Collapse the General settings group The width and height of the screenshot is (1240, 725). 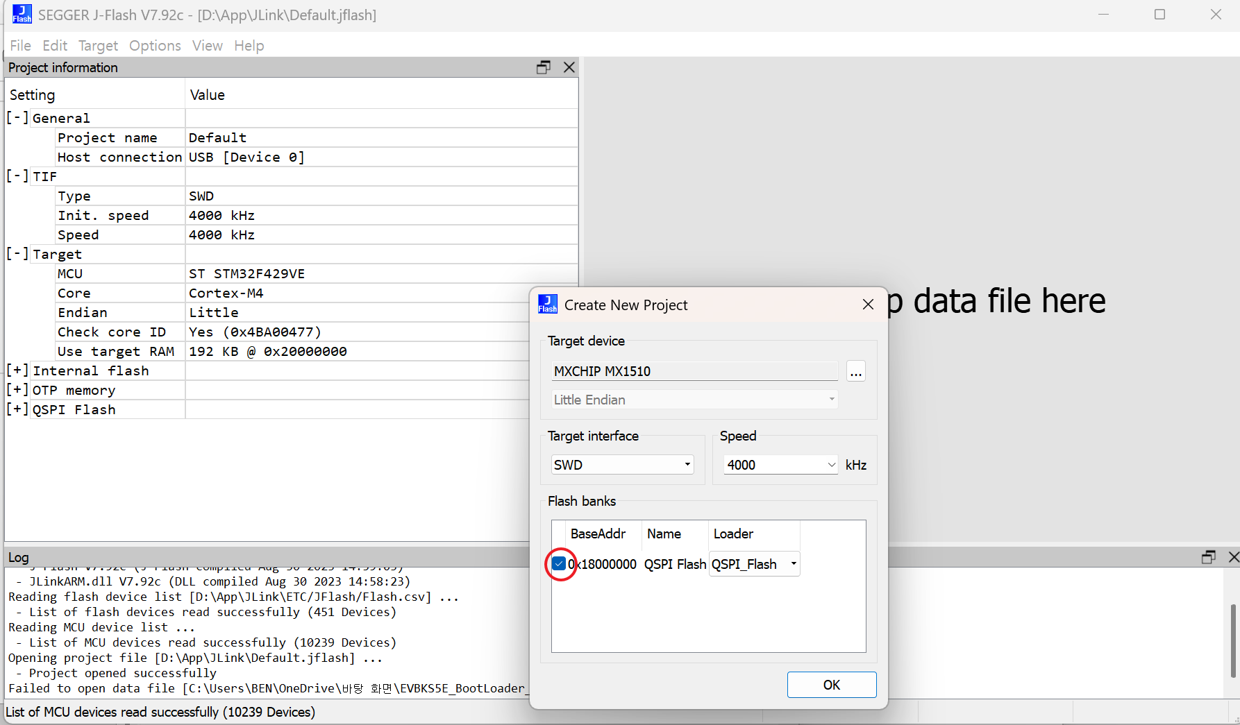tap(17, 118)
